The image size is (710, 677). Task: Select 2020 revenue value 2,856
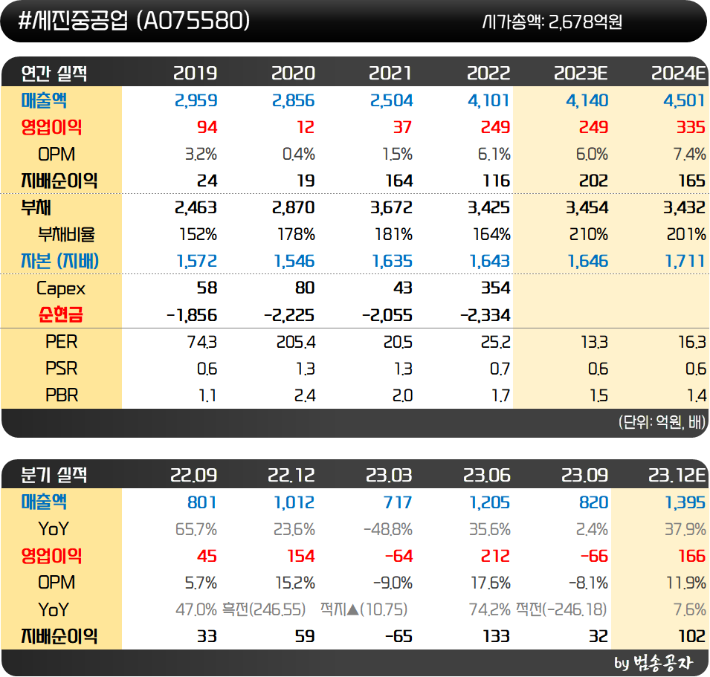[x=294, y=100]
